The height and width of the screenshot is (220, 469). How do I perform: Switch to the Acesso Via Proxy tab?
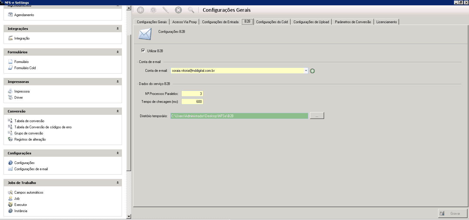click(x=184, y=22)
